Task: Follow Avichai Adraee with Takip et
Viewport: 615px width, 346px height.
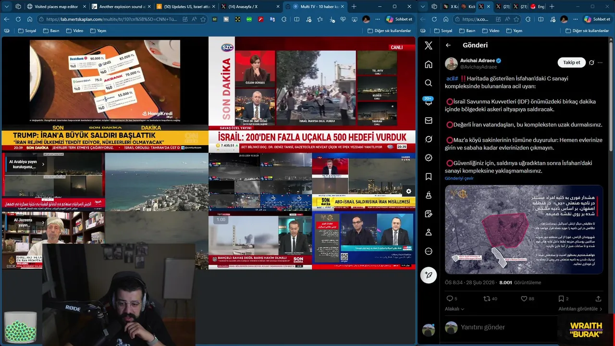Action: coord(571,62)
